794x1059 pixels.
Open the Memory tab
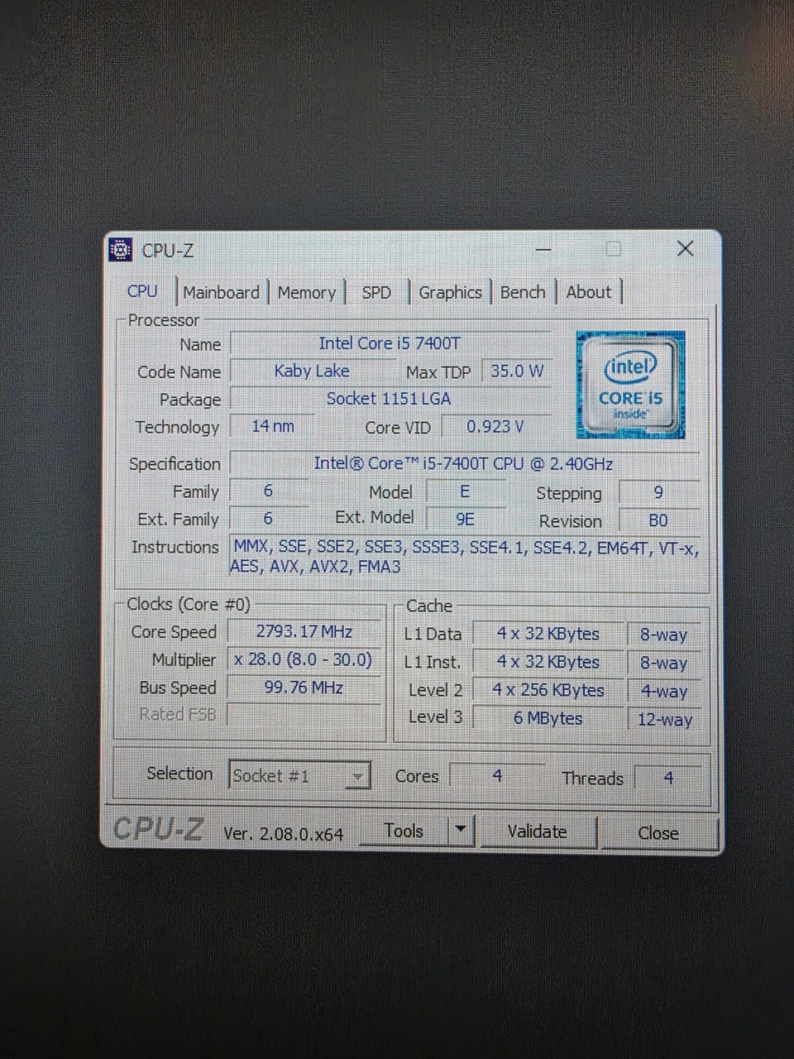tap(306, 292)
